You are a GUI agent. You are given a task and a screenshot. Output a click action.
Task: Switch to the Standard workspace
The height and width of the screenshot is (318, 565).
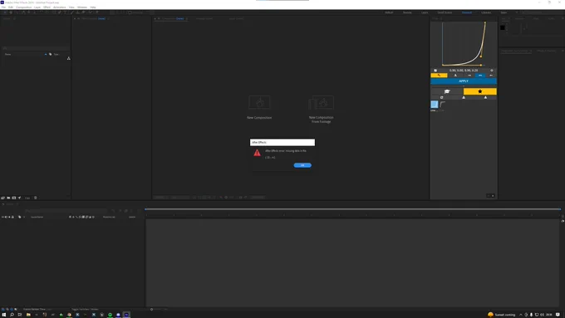467,12
